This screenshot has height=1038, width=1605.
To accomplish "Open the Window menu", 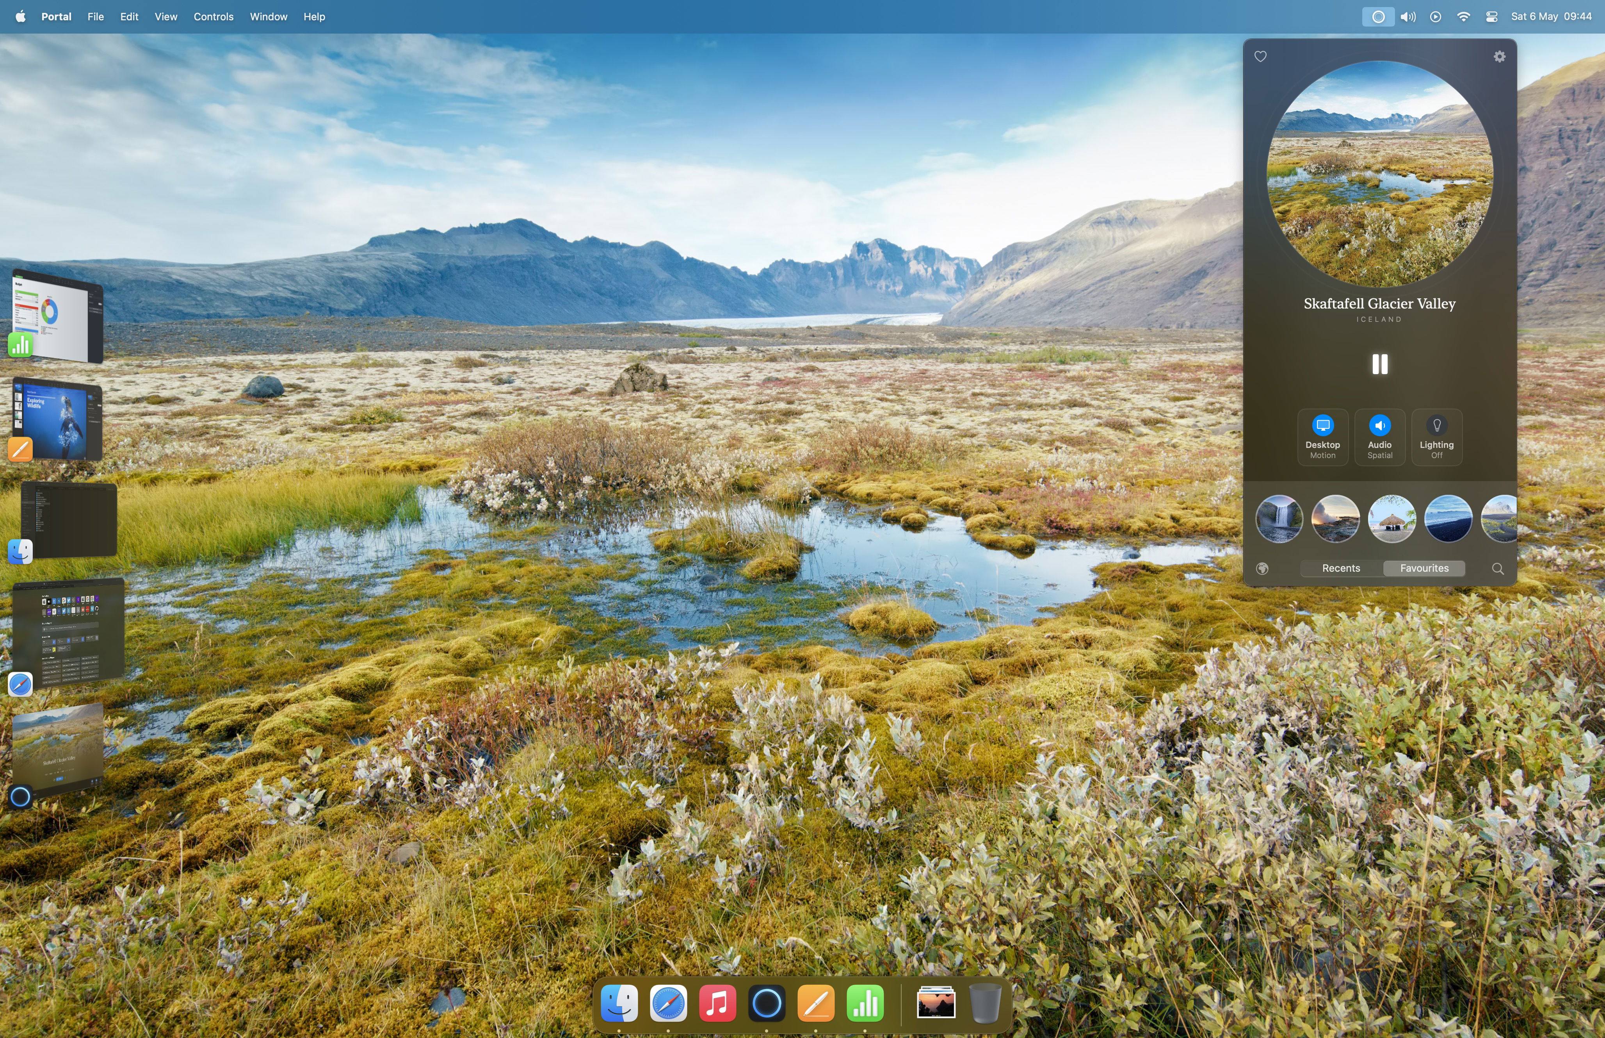I will [268, 17].
